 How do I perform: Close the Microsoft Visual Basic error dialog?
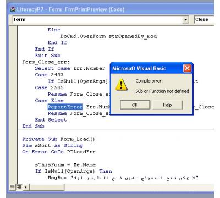(187, 68)
